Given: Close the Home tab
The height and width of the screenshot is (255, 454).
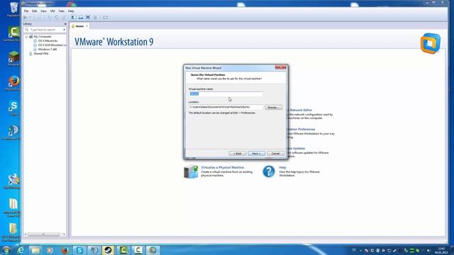Looking at the screenshot, I should point(87,26).
